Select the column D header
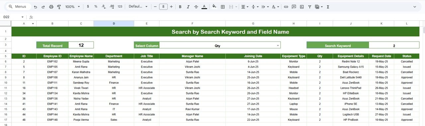Screen dimensions: 425x126 (x=114, y=24)
